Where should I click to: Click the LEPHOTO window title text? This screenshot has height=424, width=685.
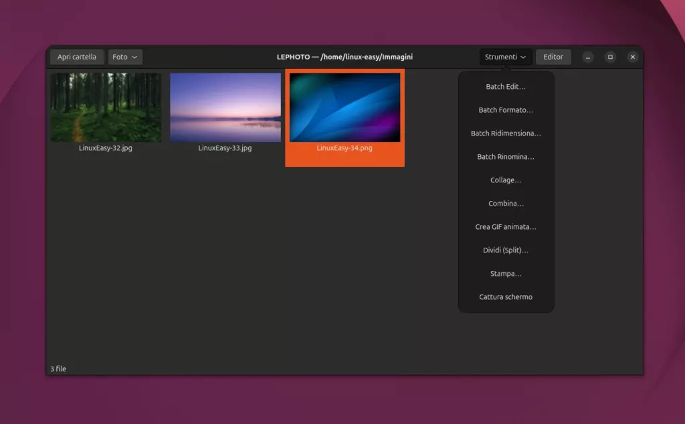(345, 57)
